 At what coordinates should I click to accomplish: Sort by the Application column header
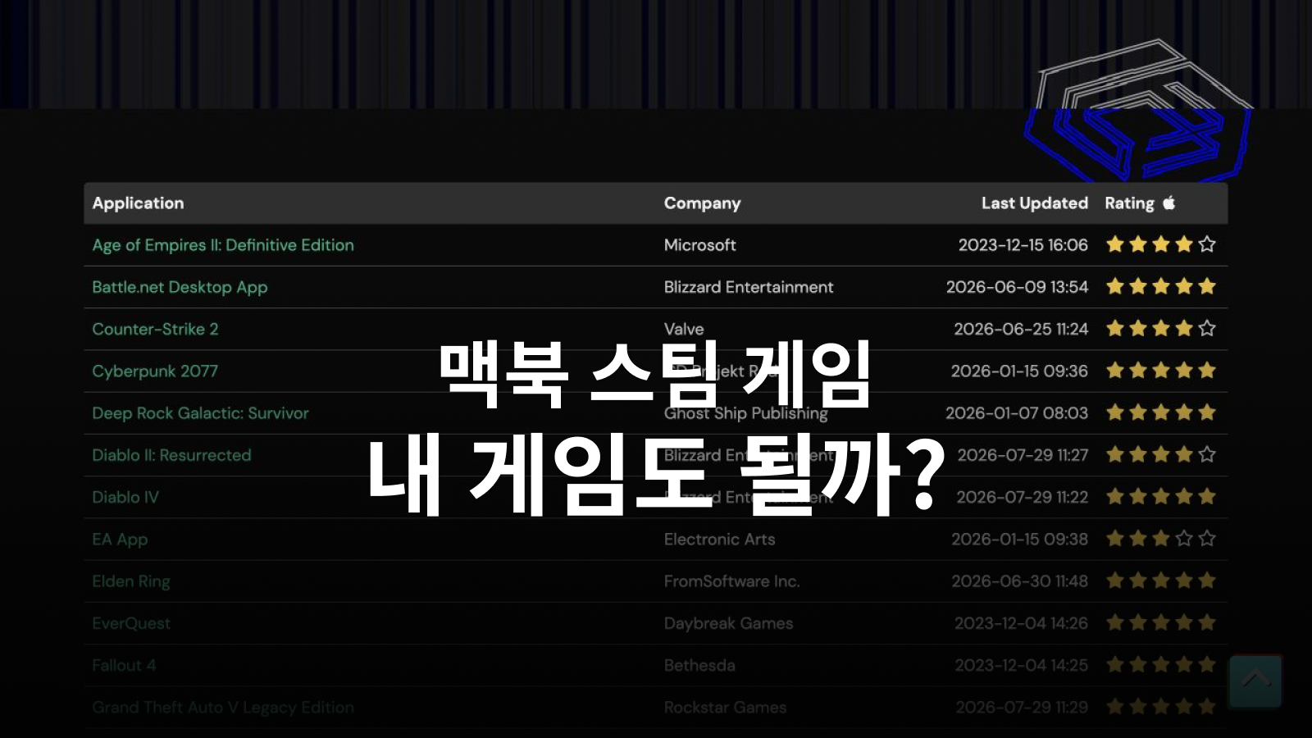[138, 203]
